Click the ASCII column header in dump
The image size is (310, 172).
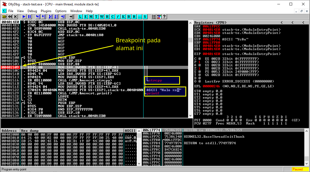point(130,130)
